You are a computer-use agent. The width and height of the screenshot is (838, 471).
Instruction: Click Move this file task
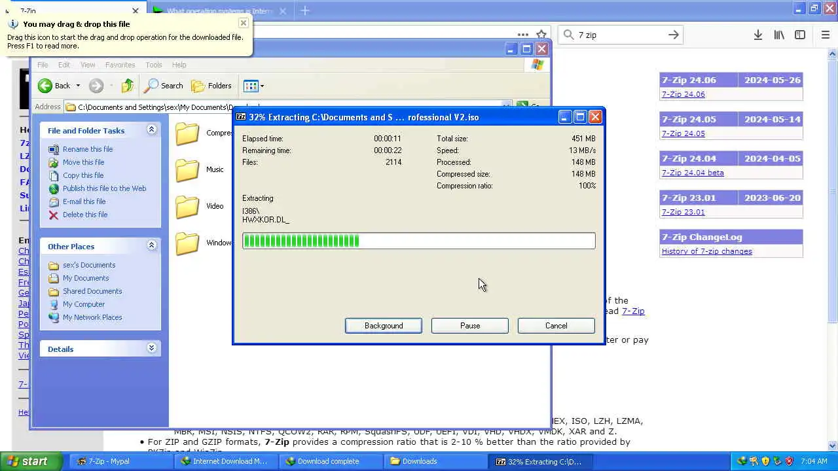tap(83, 162)
